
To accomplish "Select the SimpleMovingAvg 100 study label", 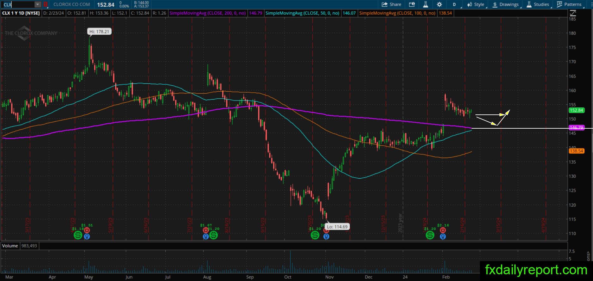I will click(397, 13).
